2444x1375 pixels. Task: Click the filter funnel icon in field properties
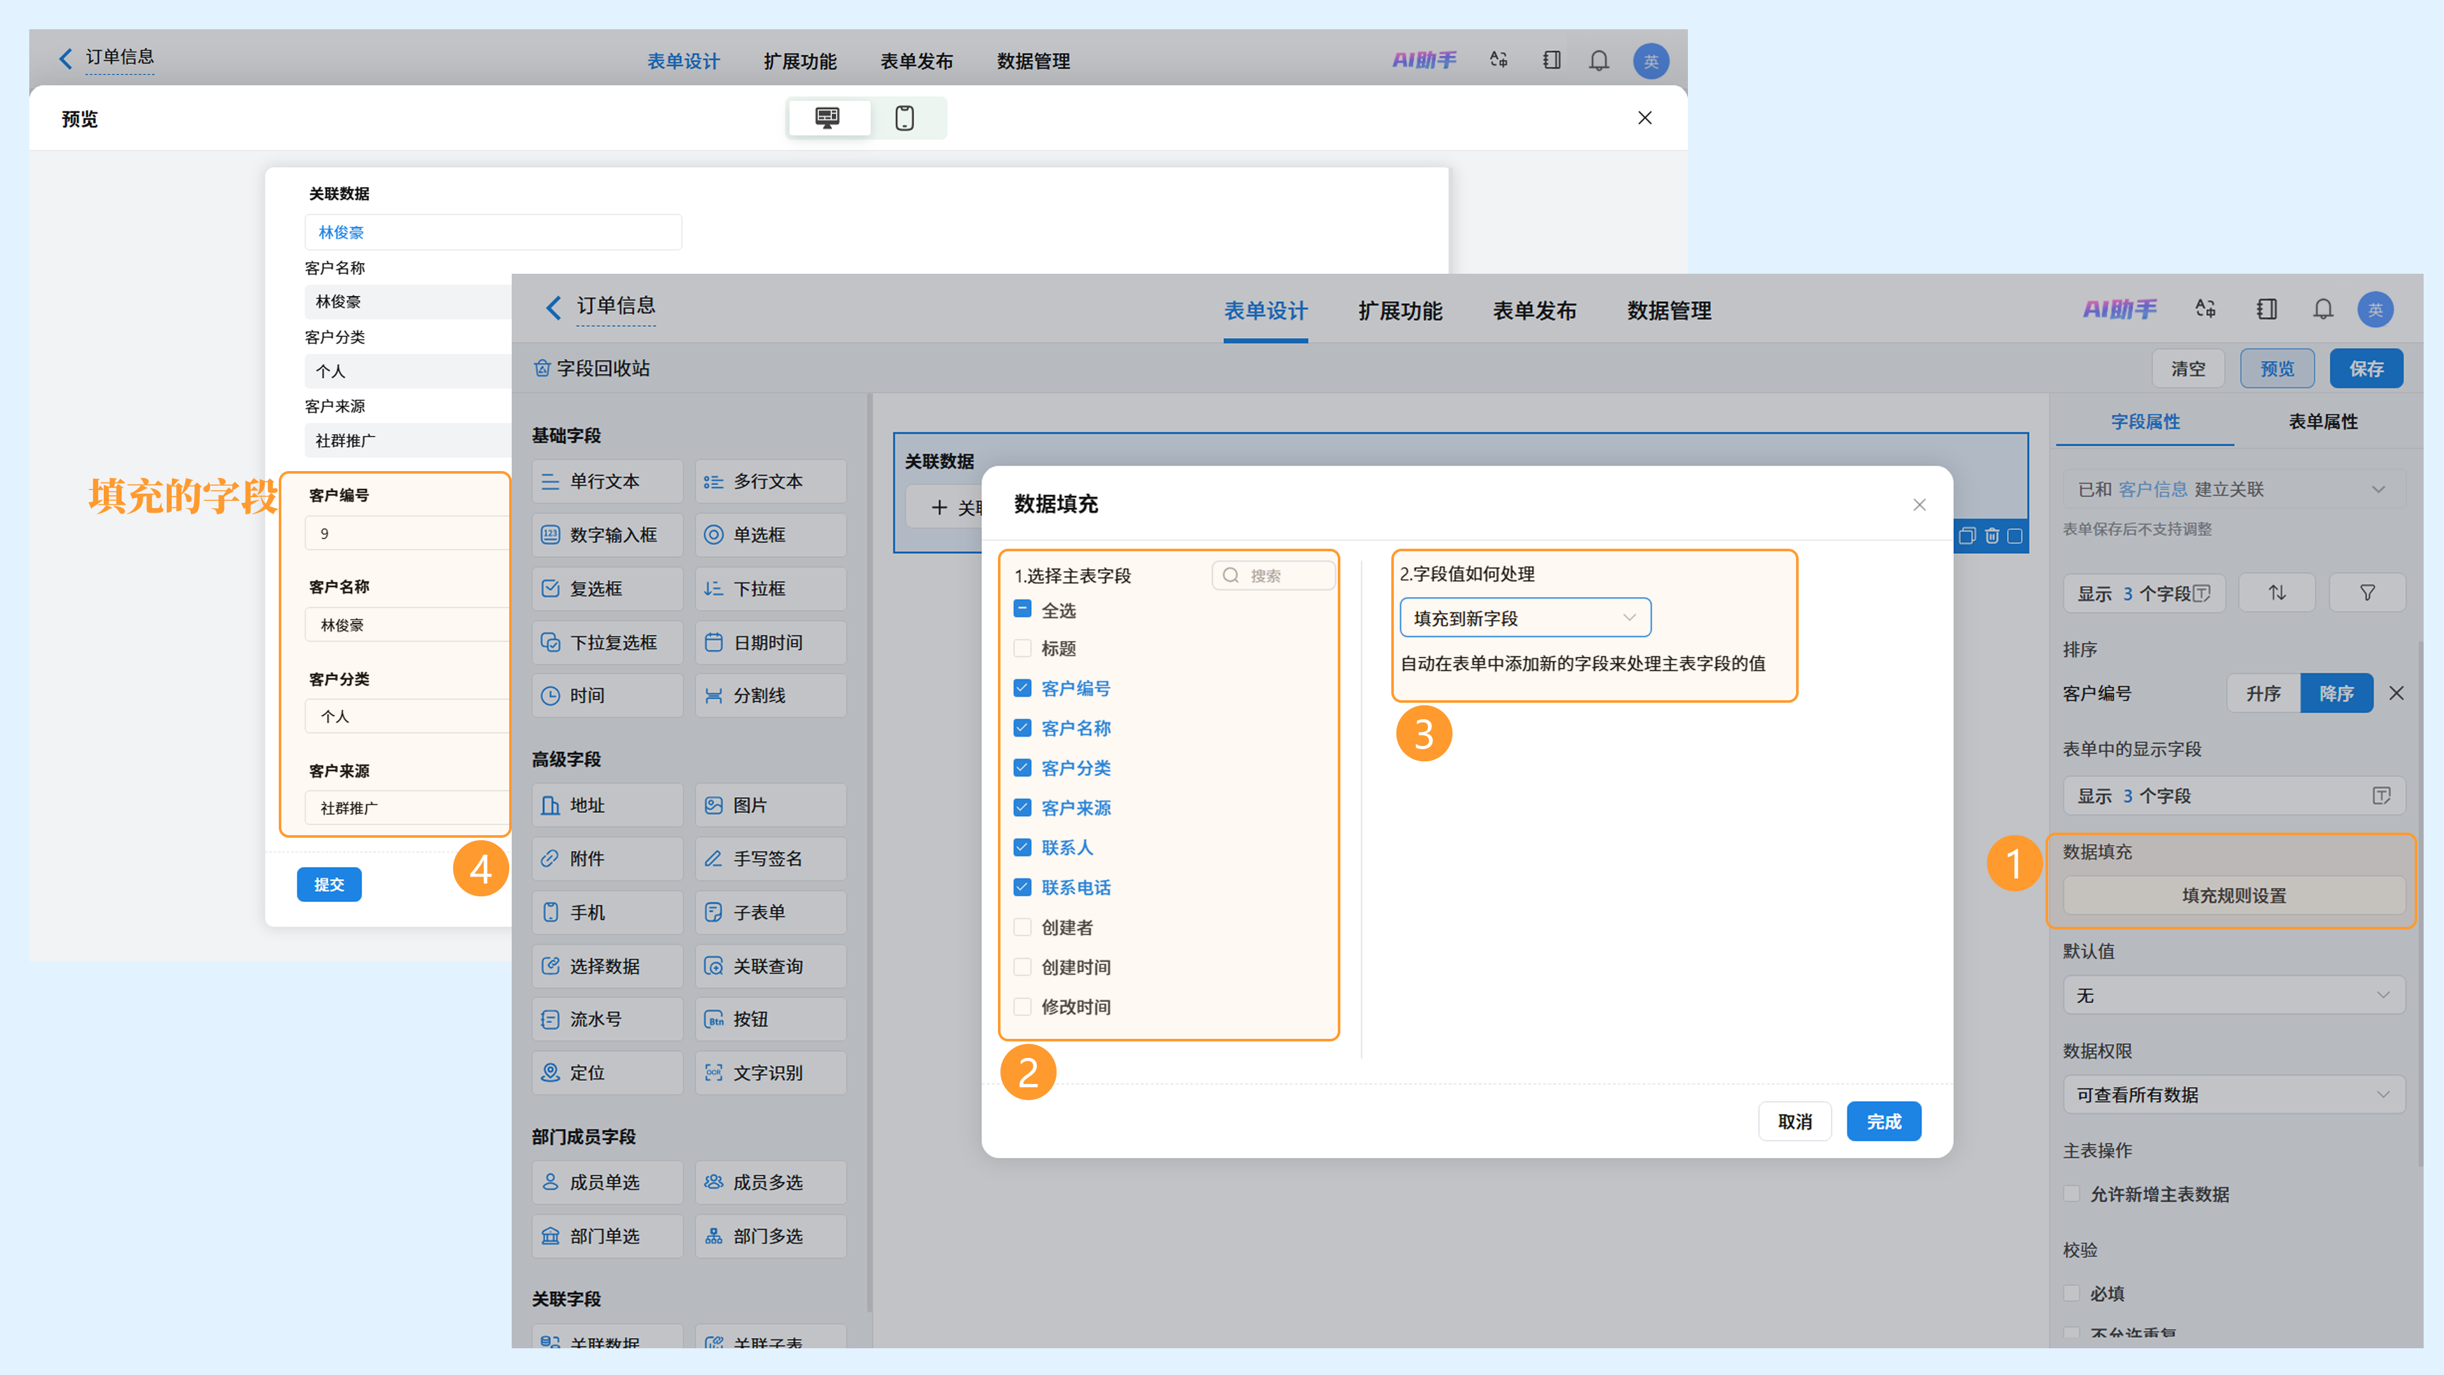[2367, 593]
